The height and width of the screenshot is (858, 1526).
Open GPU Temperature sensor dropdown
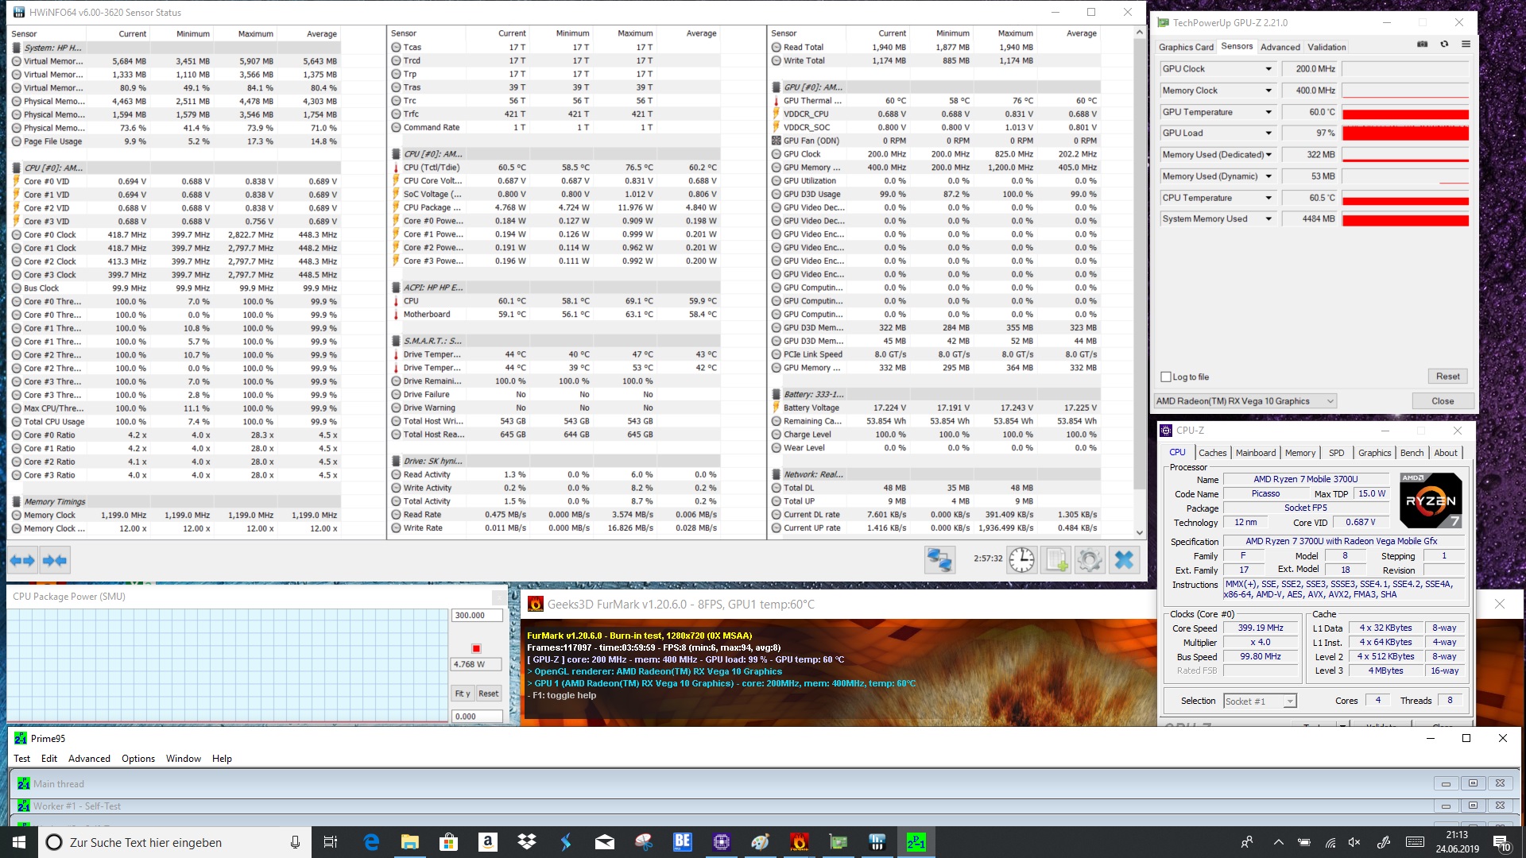pos(1268,112)
